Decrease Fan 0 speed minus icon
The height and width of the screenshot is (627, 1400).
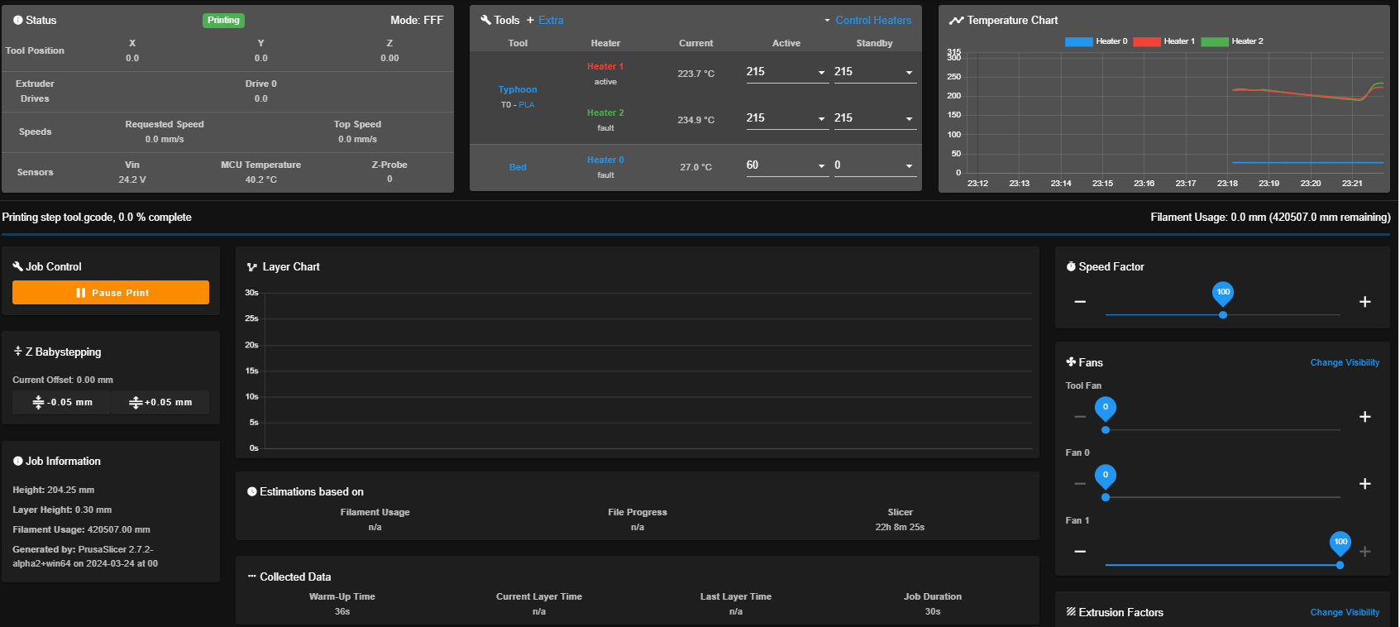point(1080,484)
